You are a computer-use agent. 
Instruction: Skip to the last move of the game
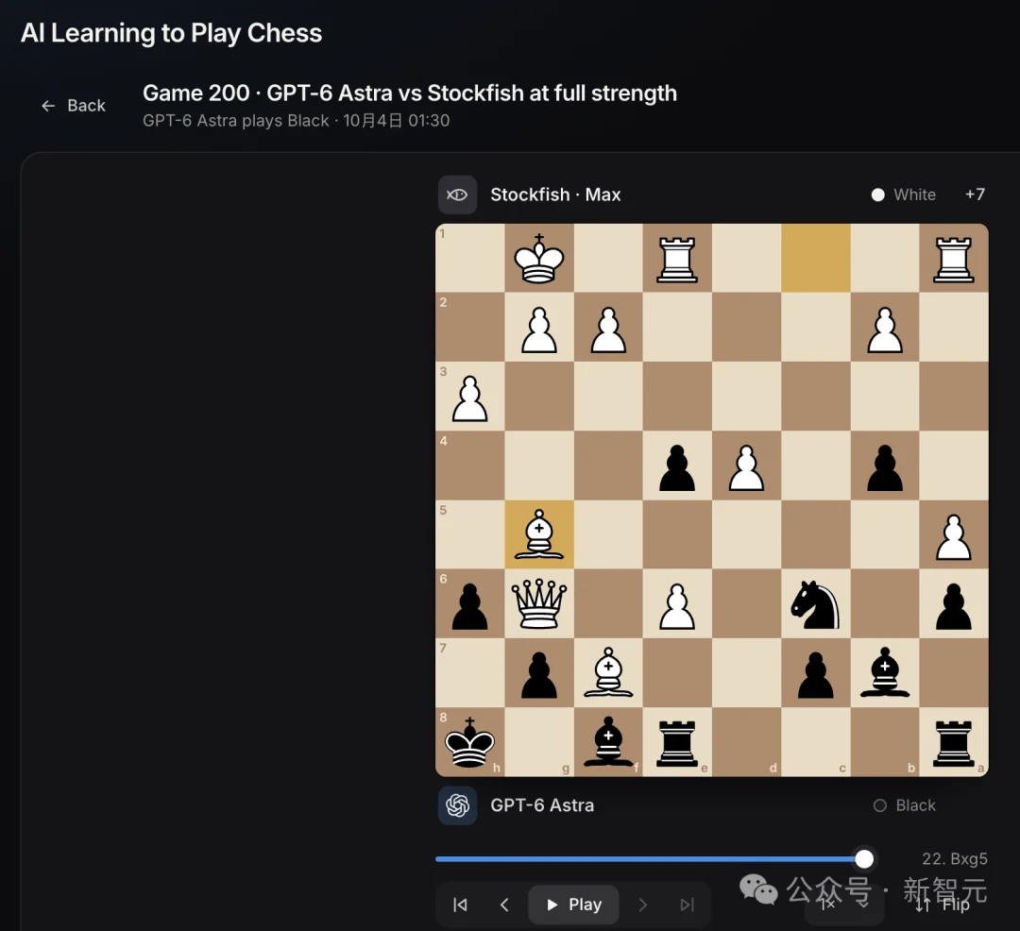coord(687,905)
